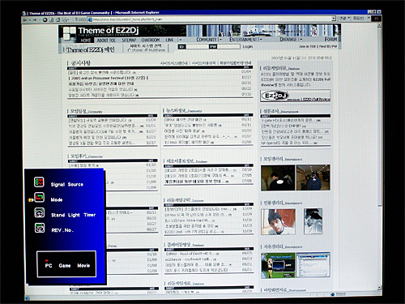Click the page icon inside the address bar
This screenshot has width=405, height=304.
[90, 19]
